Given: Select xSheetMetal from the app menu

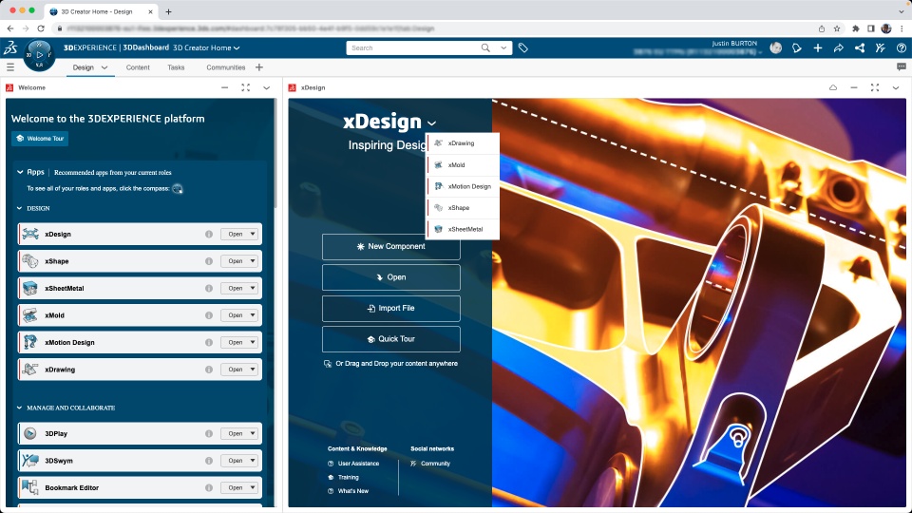Looking at the screenshot, I should click(463, 229).
